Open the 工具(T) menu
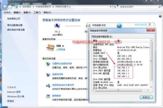The image size is (163, 108). [x=37, y=12]
